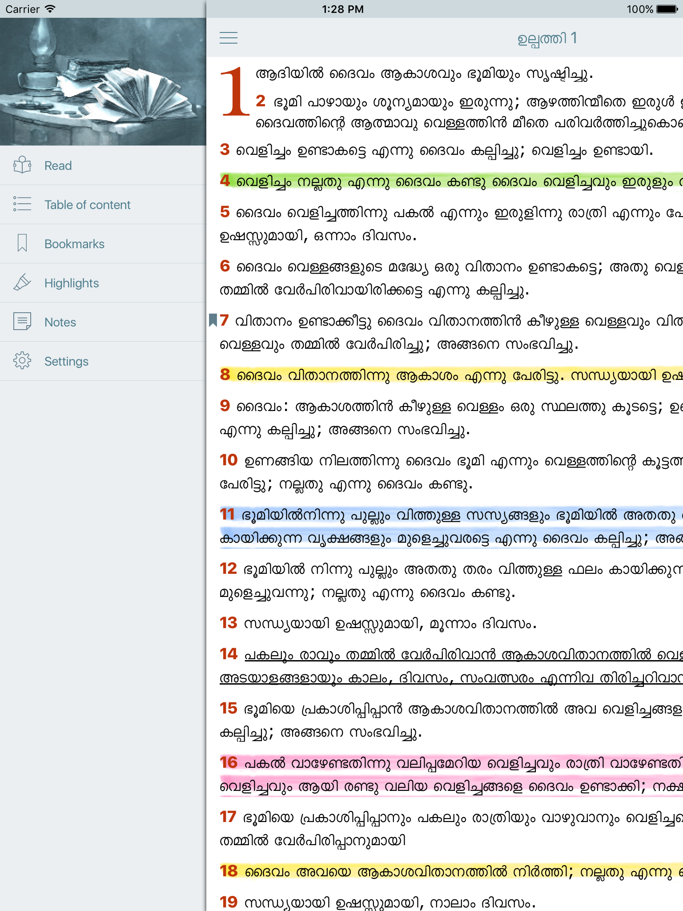Select verse number 2
This screenshot has width=683, height=911.
261,101
